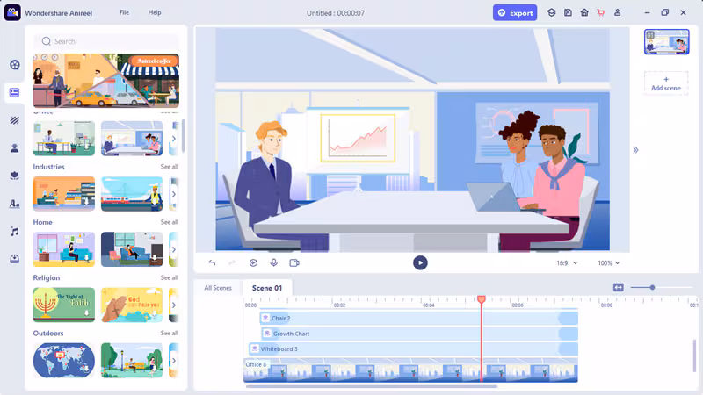
Task: Open the 100% zoom dropdown
Action: (608, 262)
